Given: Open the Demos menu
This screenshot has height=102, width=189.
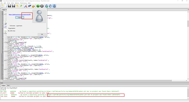Looking at the screenshot, I should click(17, 3).
